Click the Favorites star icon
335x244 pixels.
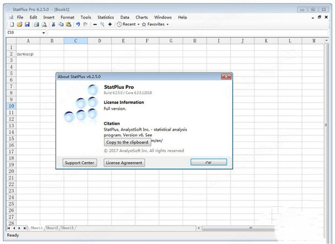tap(144, 25)
